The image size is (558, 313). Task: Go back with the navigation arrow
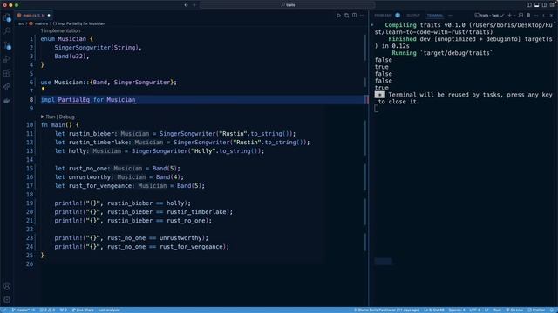(x=186, y=5)
